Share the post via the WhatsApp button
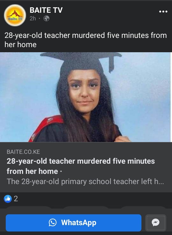This screenshot has width=172, height=235. [x=74, y=223]
